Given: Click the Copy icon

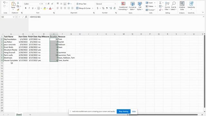Looking at the screenshot, I should 18,6.
